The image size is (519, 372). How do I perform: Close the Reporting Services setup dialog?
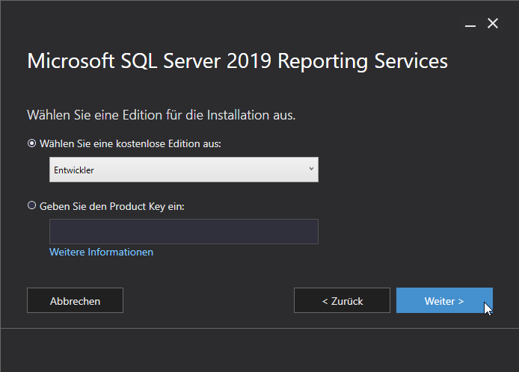pos(492,24)
